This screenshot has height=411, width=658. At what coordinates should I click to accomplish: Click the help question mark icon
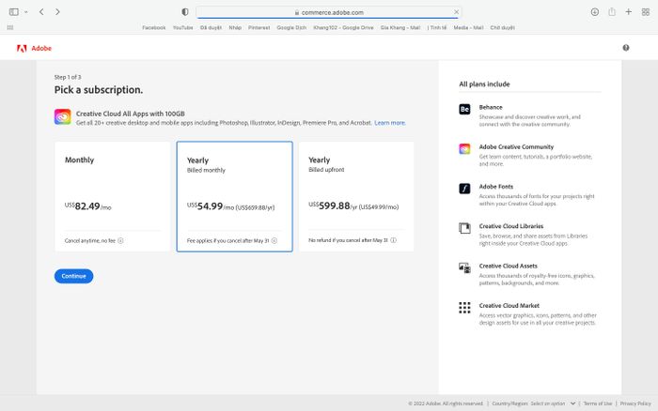click(626, 48)
